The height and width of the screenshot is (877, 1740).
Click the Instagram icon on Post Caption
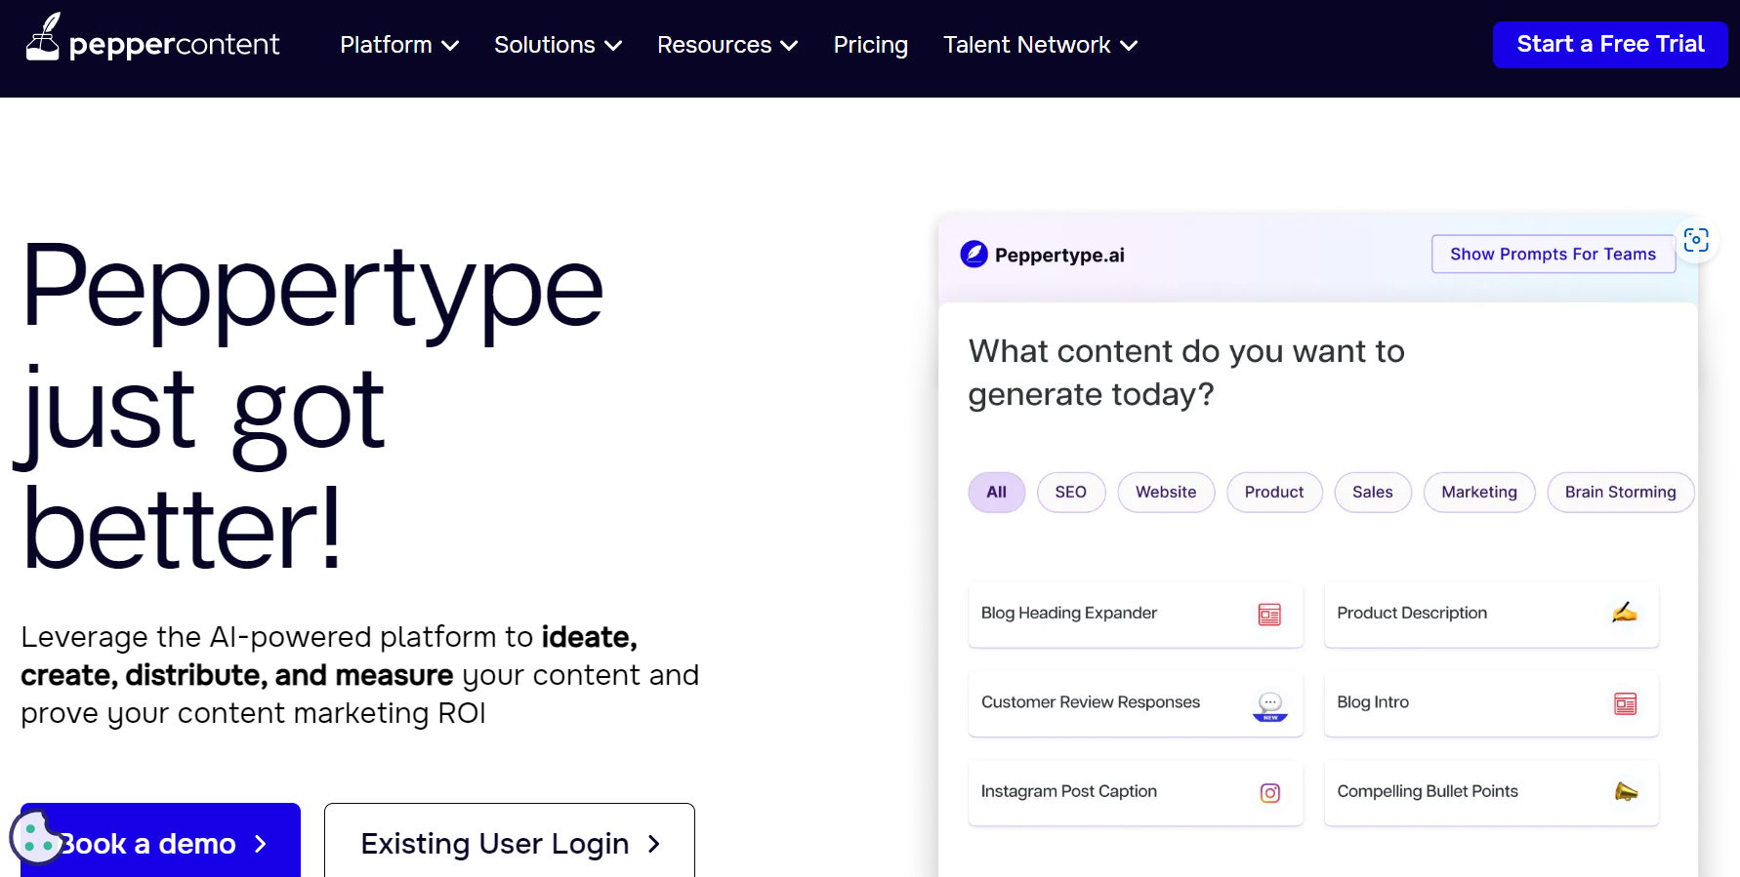[1269, 793]
